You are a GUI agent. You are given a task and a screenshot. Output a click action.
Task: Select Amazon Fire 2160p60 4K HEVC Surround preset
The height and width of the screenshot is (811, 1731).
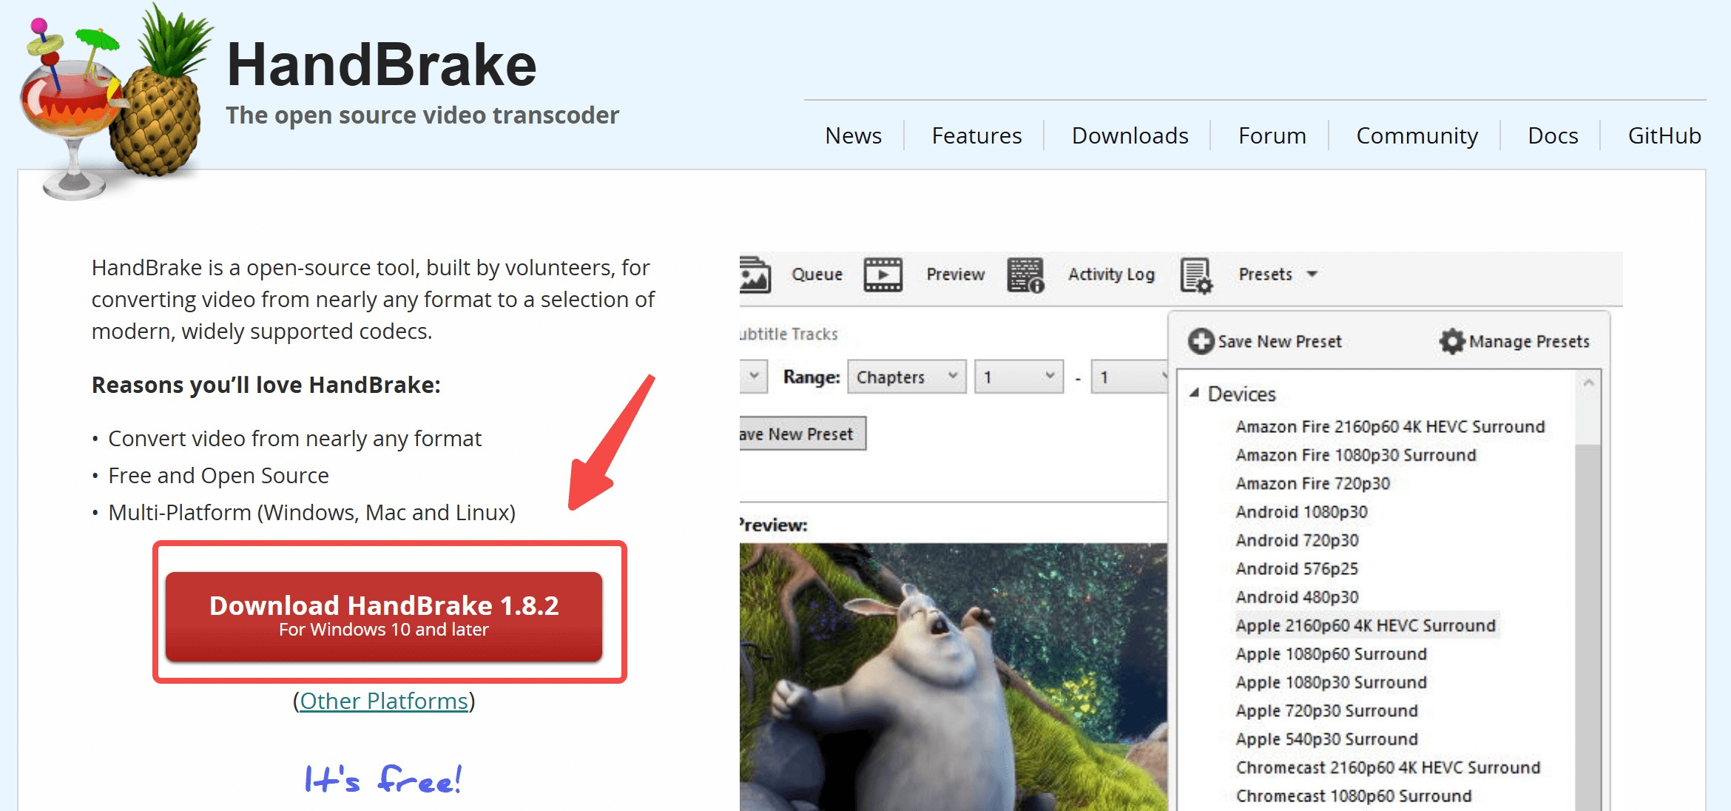[1390, 427]
